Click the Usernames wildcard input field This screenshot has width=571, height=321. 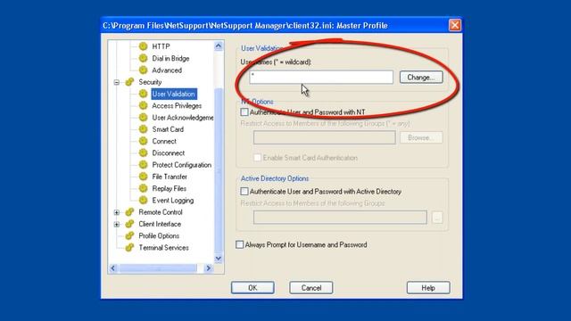[321, 78]
